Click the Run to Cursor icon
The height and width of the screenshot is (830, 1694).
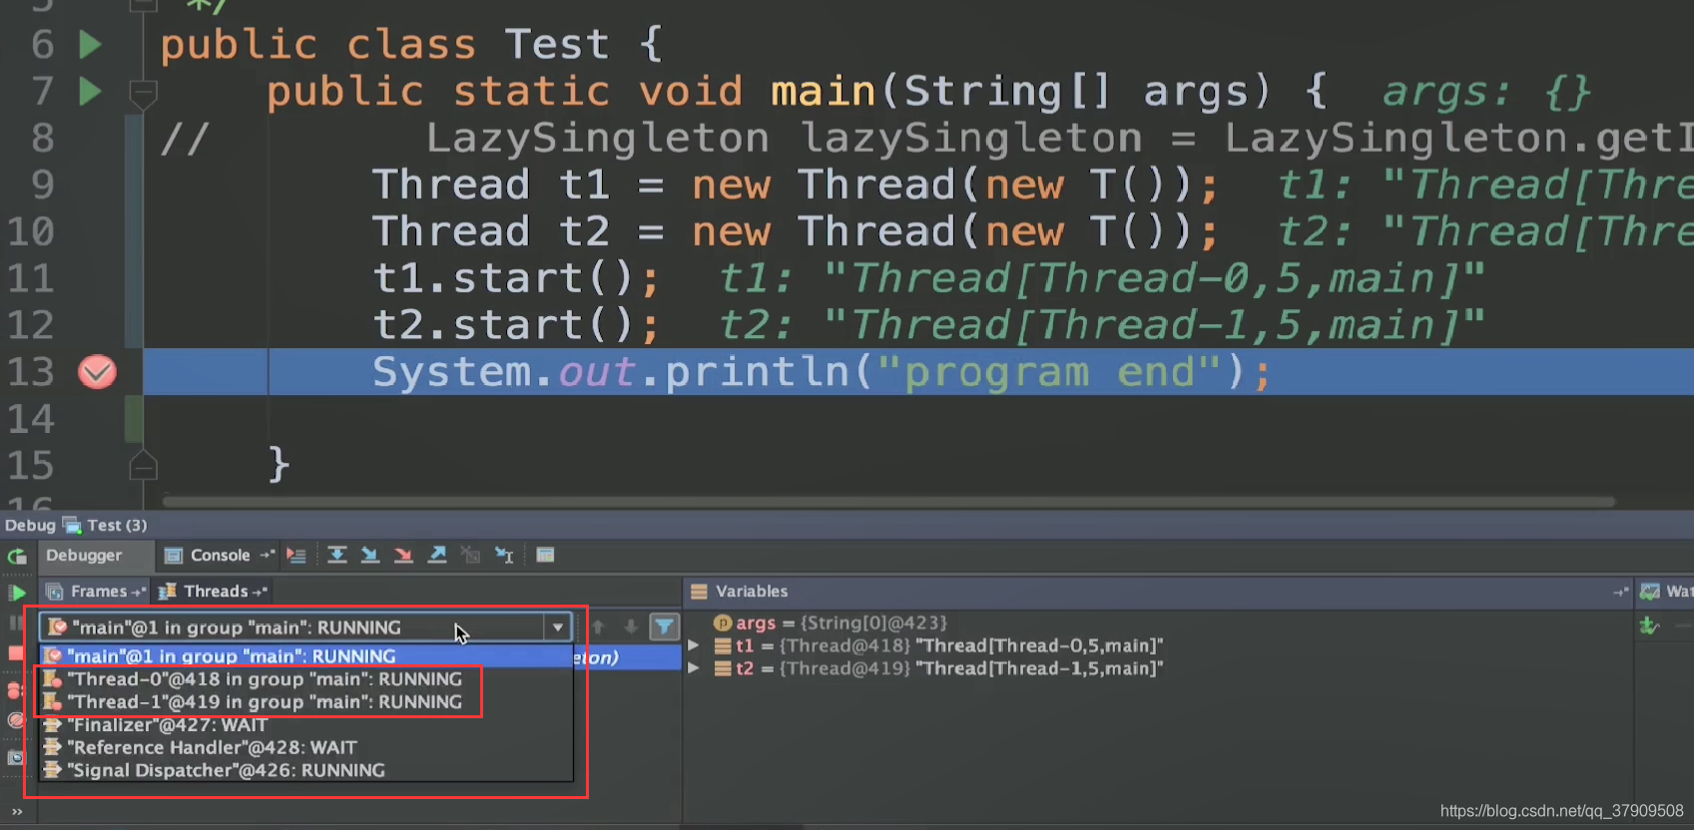(505, 555)
